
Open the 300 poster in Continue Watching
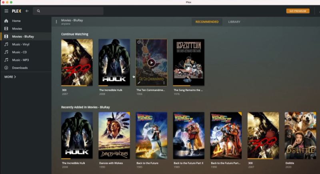(77, 62)
